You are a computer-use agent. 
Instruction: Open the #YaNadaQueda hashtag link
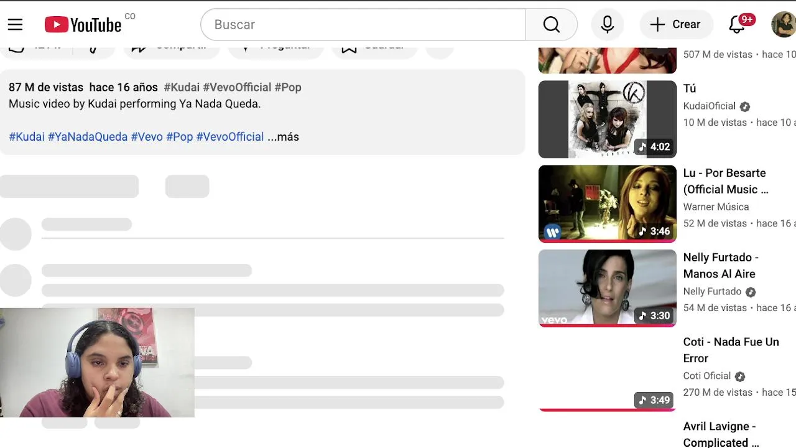[x=88, y=137]
